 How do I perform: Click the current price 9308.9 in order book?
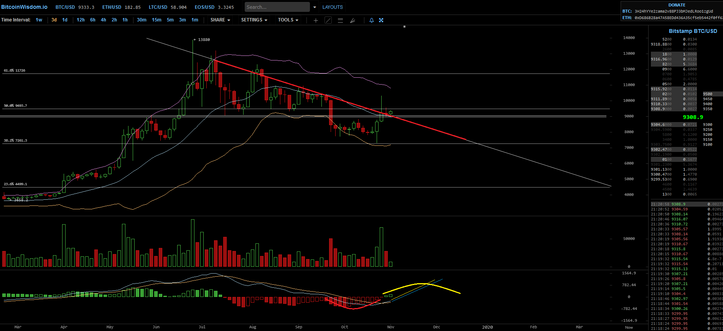click(693, 117)
